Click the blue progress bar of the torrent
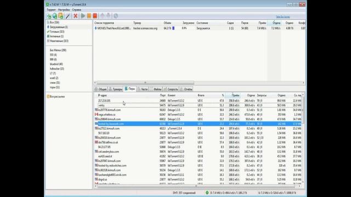Image resolution: width=351 pixels, height=197 pixels. [173, 28]
